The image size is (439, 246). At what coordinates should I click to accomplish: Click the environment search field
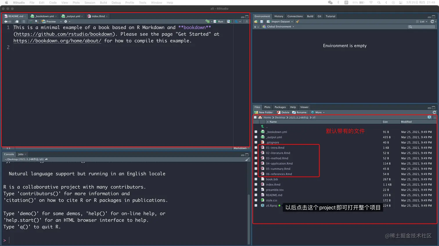click(421, 27)
